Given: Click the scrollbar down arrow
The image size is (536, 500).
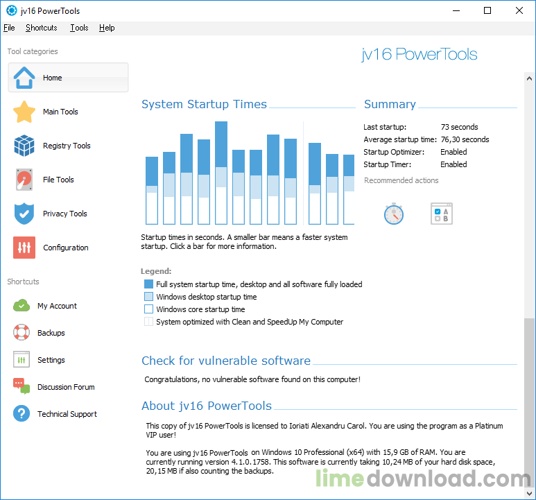Looking at the screenshot, I should 529,494.
